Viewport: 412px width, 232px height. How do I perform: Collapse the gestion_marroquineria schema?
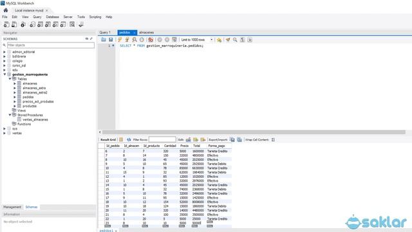tap(5, 75)
